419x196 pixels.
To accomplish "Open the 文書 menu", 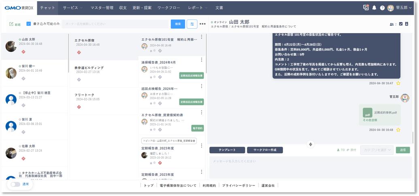I will (x=219, y=8).
